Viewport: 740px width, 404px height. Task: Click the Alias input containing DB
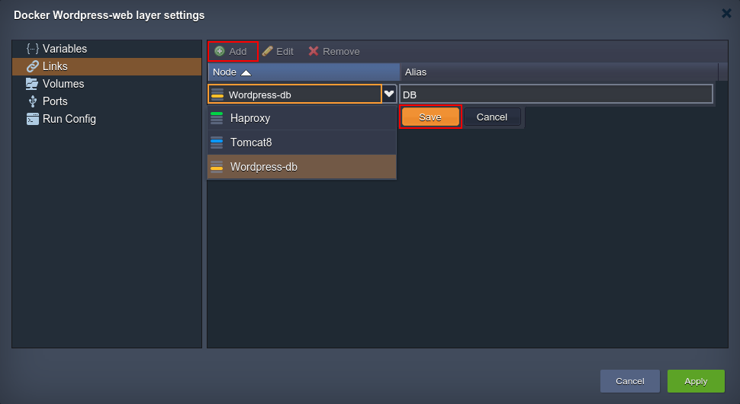[x=556, y=95]
